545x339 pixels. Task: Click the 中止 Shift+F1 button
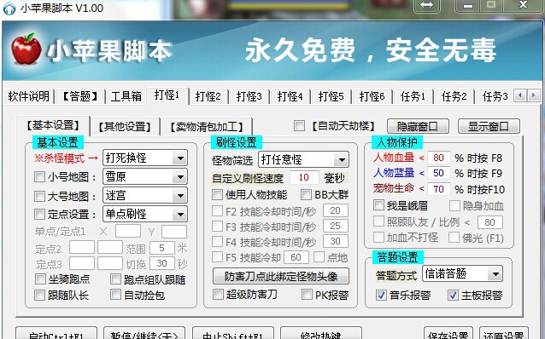pos(233,333)
